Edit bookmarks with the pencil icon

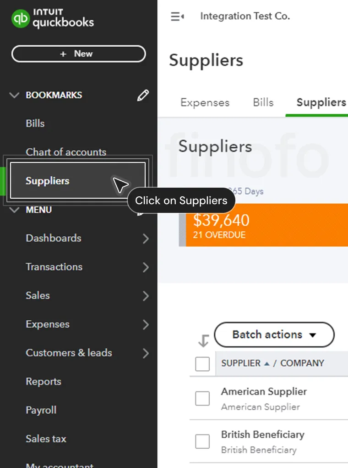[x=143, y=95]
